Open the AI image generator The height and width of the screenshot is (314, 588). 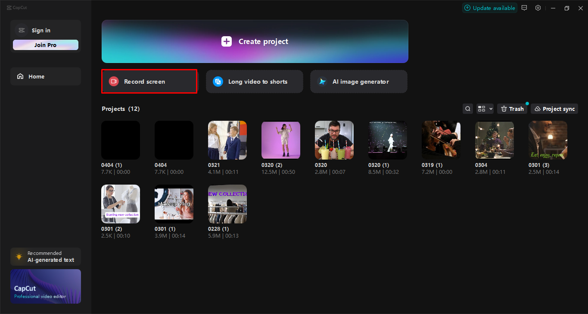[x=359, y=82]
